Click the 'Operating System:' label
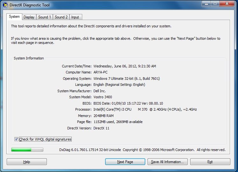Screen dimensions: 238x172 point(77,79)
